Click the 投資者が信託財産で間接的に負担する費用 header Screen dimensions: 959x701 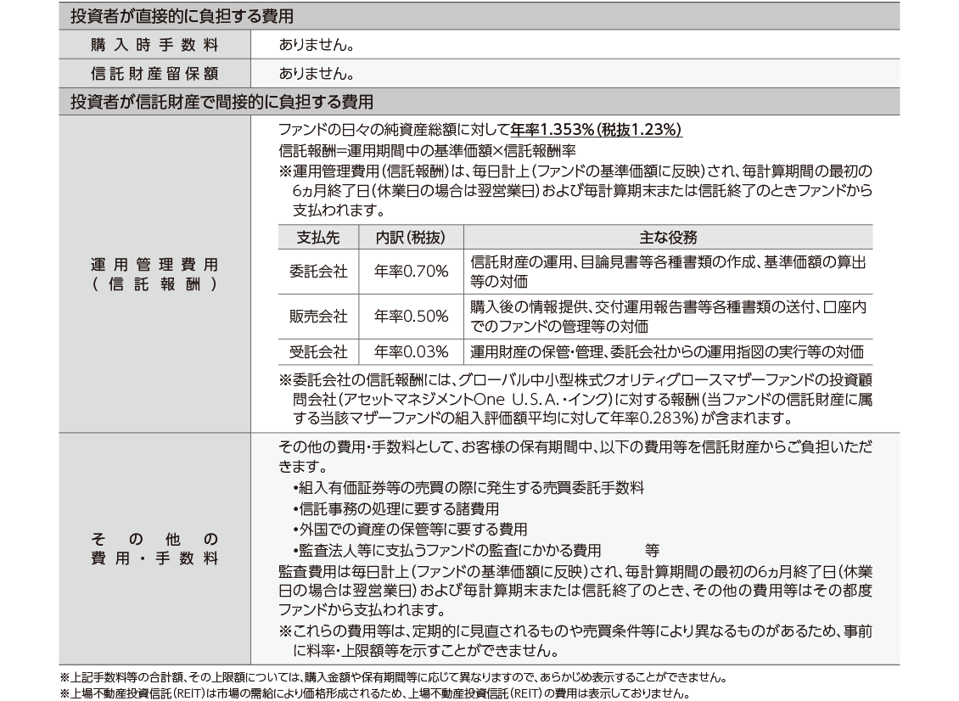click(222, 102)
